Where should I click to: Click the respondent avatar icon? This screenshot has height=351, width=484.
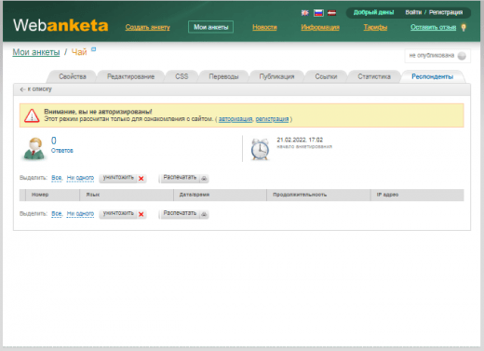pos(34,149)
